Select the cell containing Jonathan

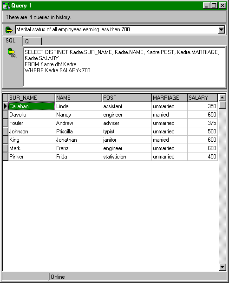(79, 140)
